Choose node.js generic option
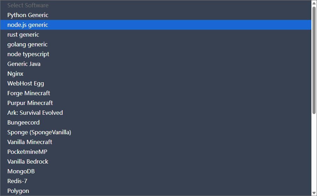The height and width of the screenshot is (196, 317). click(x=28, y=25)
